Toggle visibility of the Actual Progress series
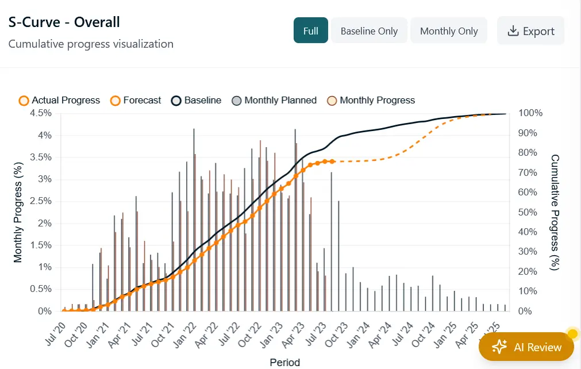Screen dimensions: 581x369 pos(59,100)
